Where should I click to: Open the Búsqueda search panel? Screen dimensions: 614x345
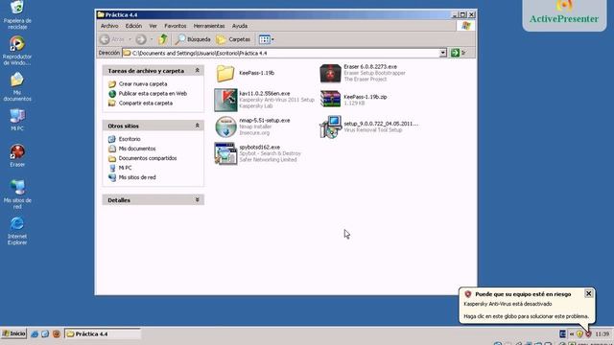[193, 39]
